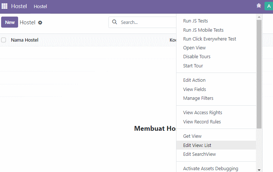273x172 pixels.
Task: Click the scrollbar up arrow in debug menu
Action: (259, 17)
